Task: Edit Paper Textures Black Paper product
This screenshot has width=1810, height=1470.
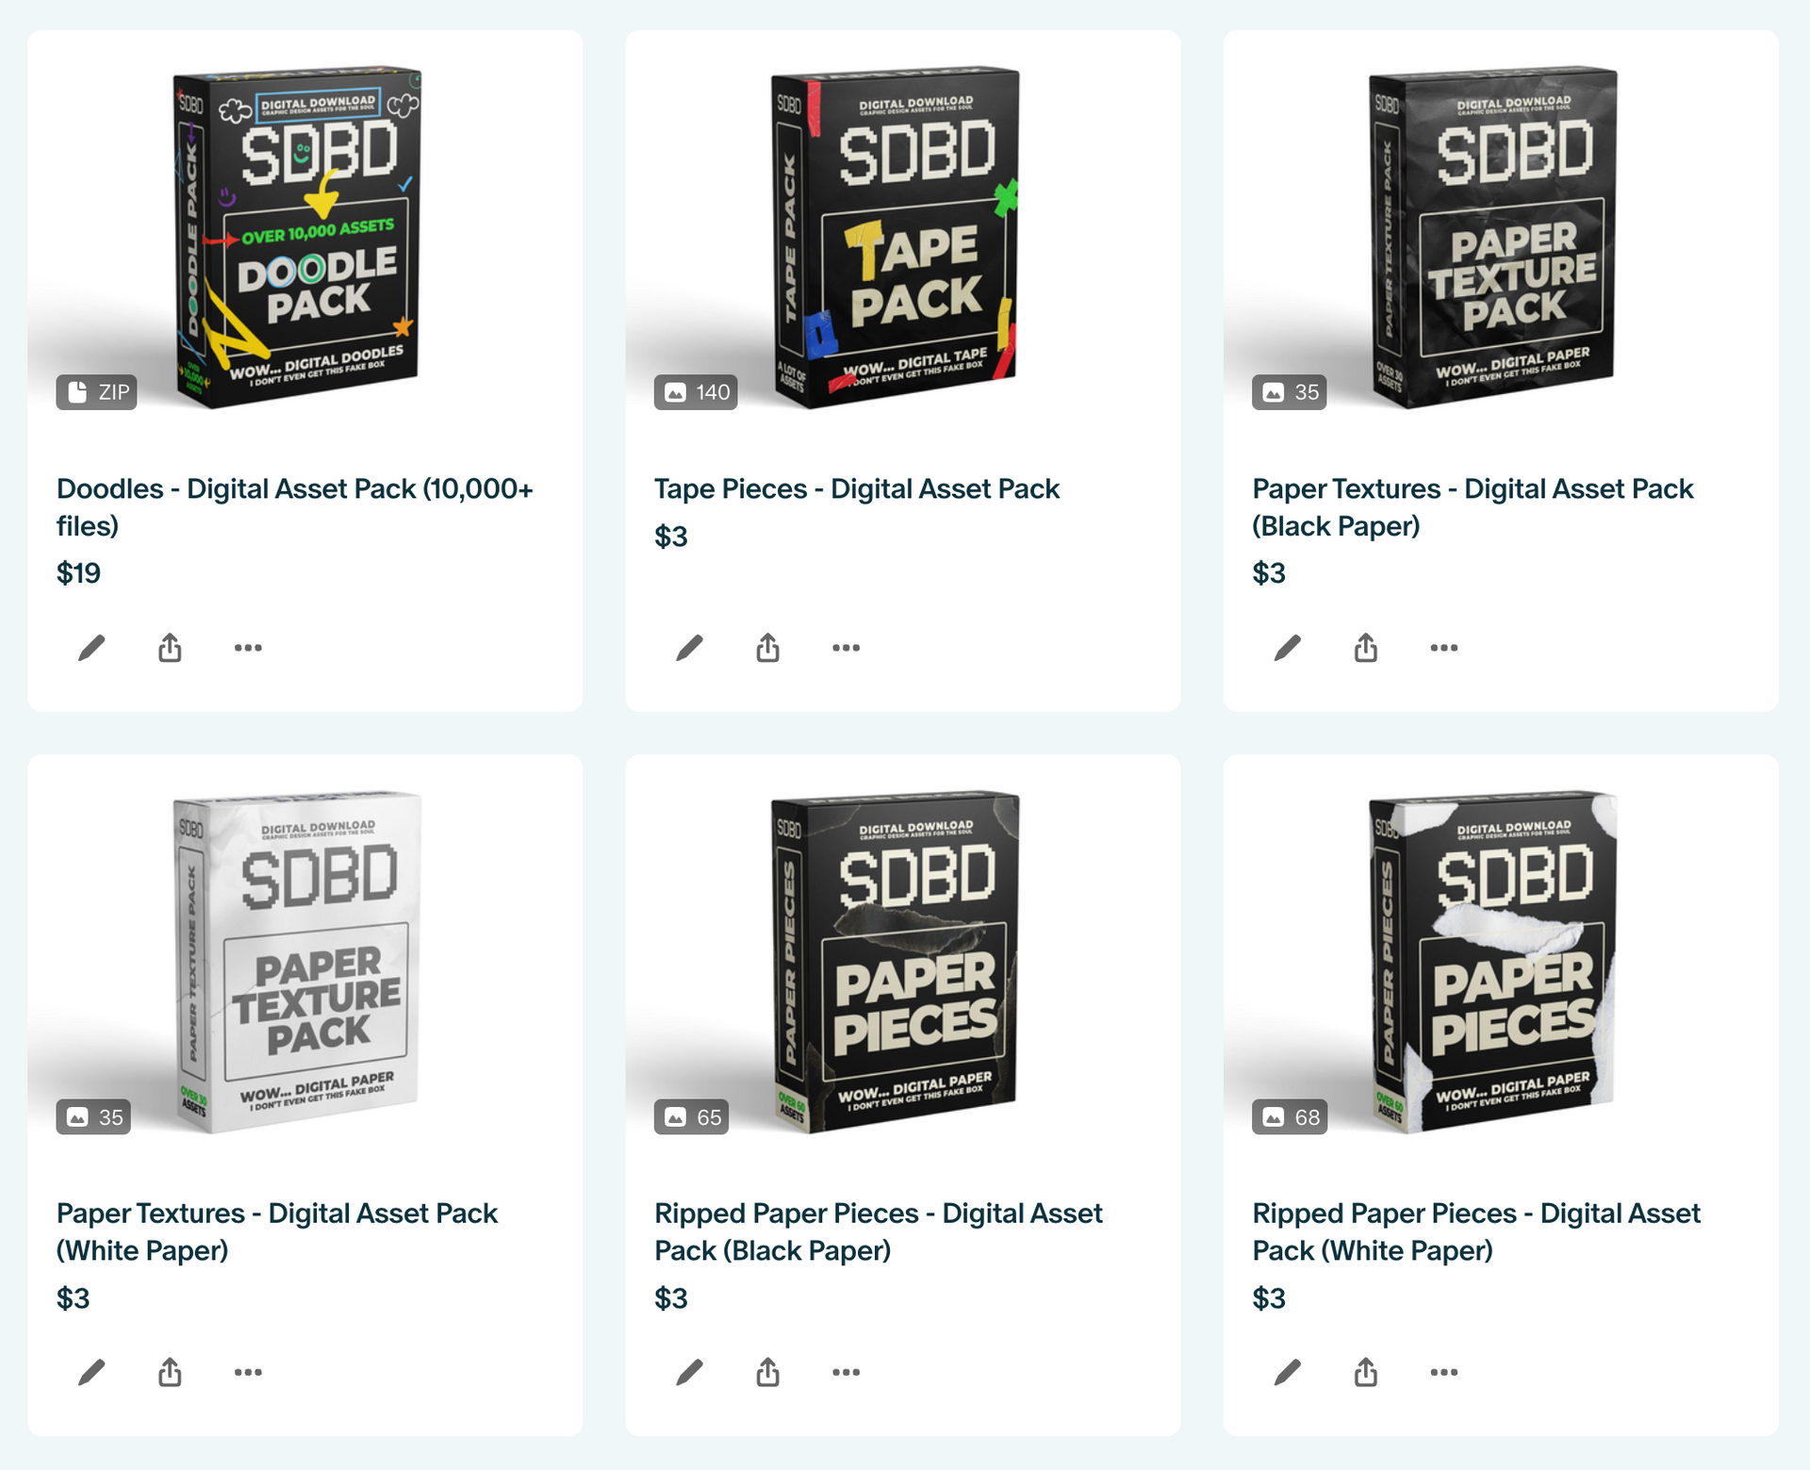Action: (x=1287, y=648)
